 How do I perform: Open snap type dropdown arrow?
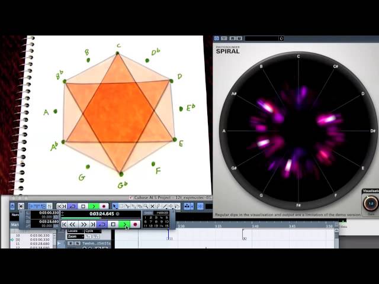[x=192, y=206]
